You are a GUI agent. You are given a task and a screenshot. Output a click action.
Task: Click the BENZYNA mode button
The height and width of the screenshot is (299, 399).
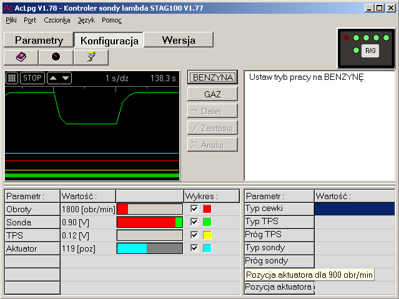coord(213,77)
